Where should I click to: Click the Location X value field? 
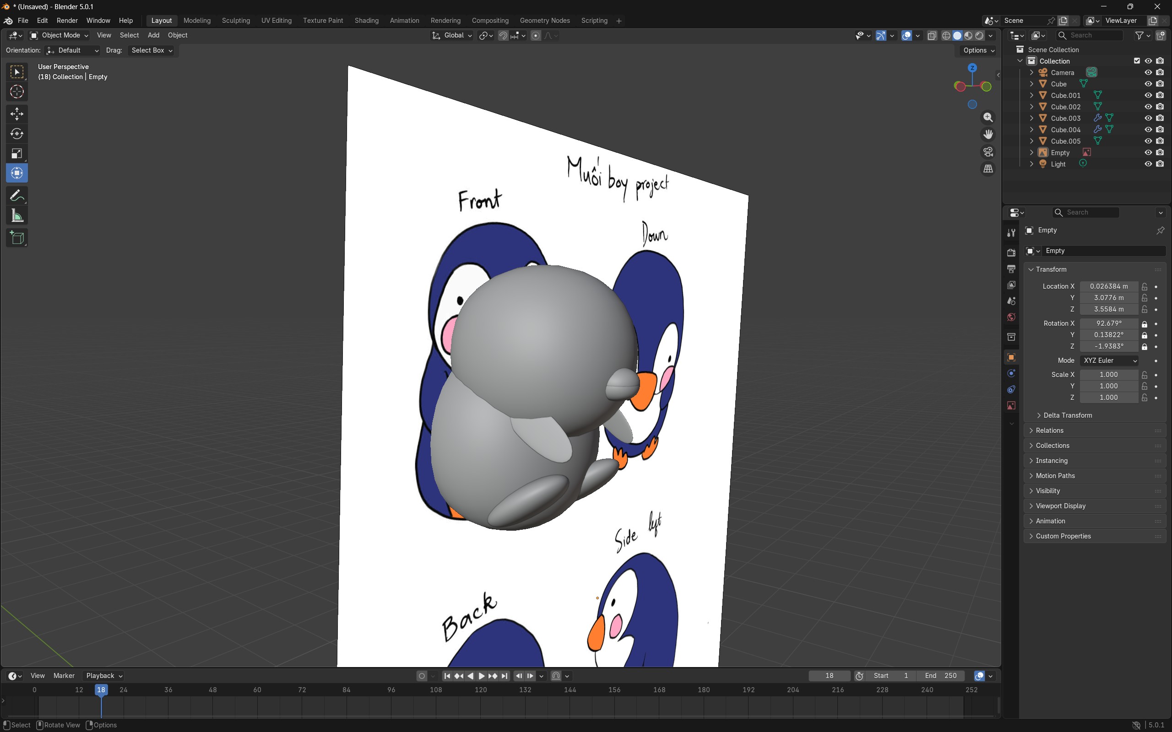click(1108, 286)
